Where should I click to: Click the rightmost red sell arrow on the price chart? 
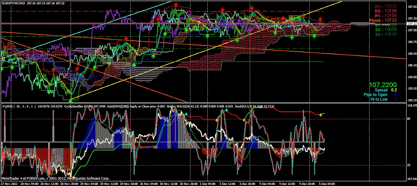[x=320, y=19]
